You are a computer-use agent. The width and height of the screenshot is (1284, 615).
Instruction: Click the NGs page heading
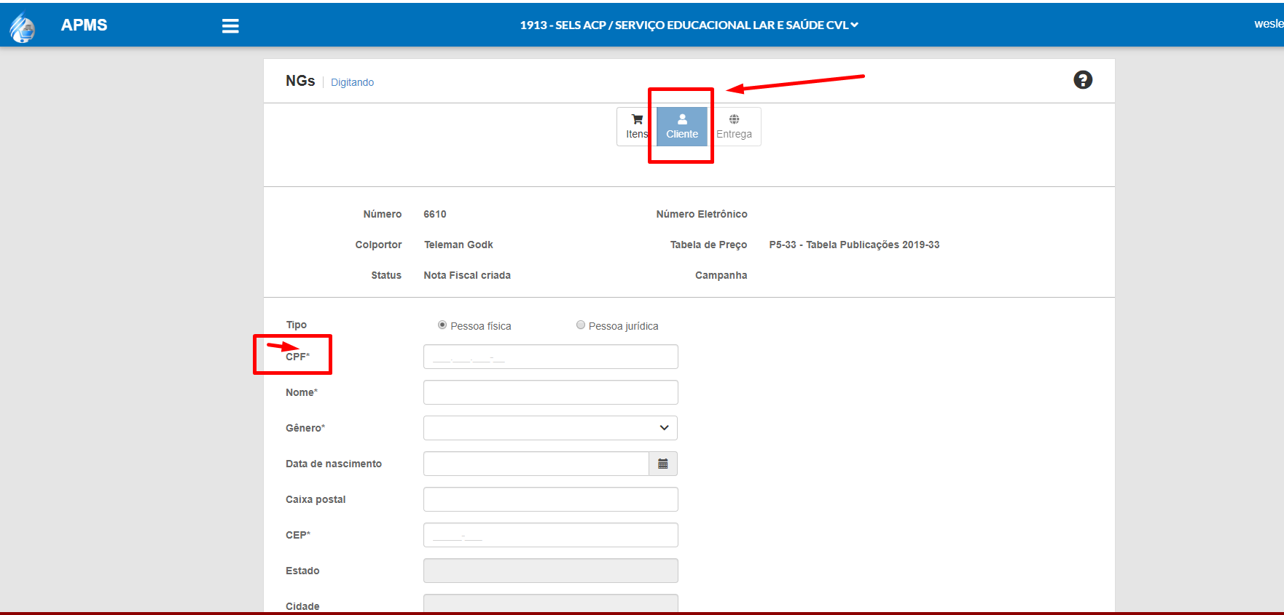[300, 81]
